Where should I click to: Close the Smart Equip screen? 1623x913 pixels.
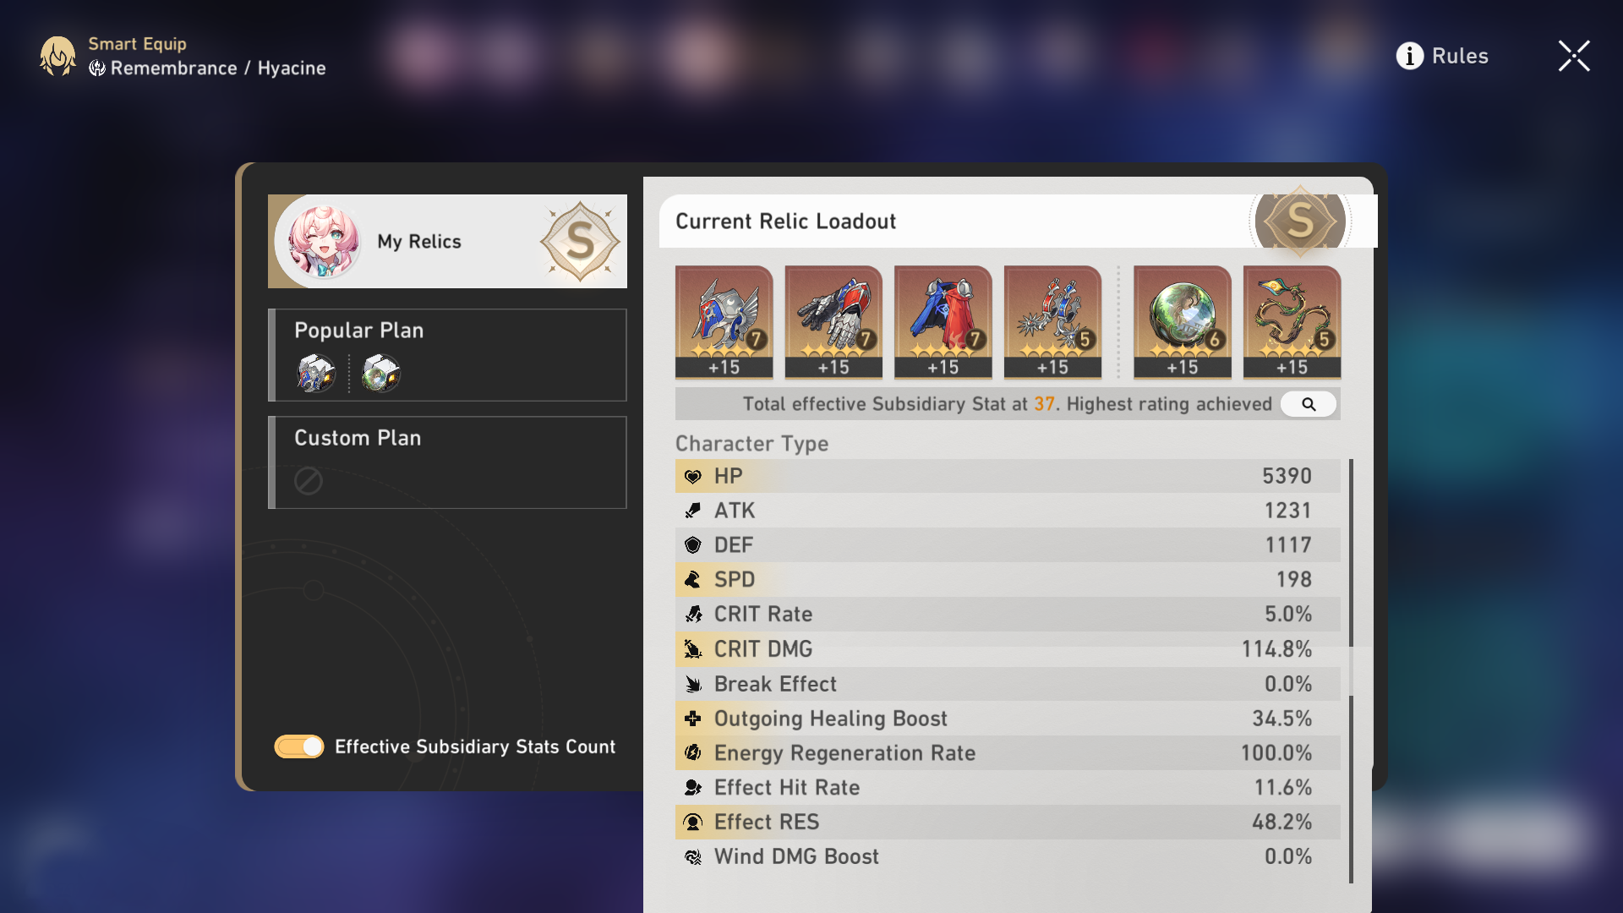click(x=1573, y=56)
